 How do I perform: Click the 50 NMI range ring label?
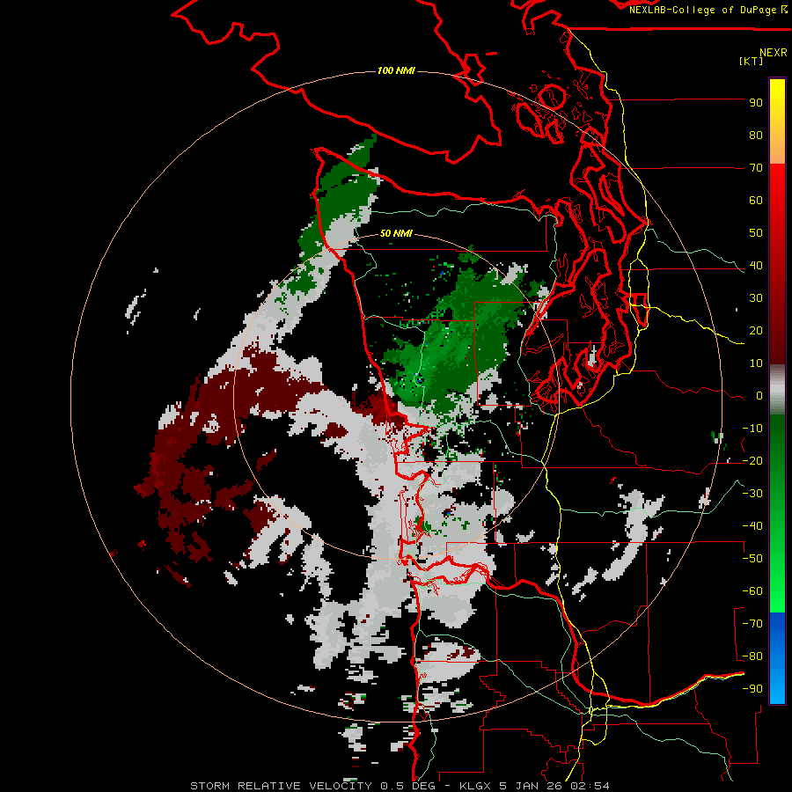396,233
